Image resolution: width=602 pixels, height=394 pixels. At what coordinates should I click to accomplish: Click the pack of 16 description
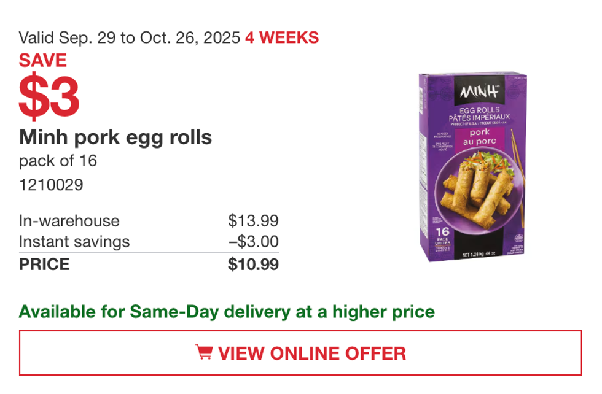(58, 161)
